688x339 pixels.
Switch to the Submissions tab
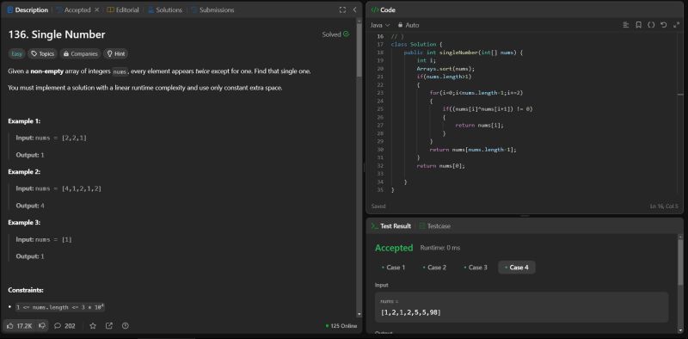tap(212, 9)
